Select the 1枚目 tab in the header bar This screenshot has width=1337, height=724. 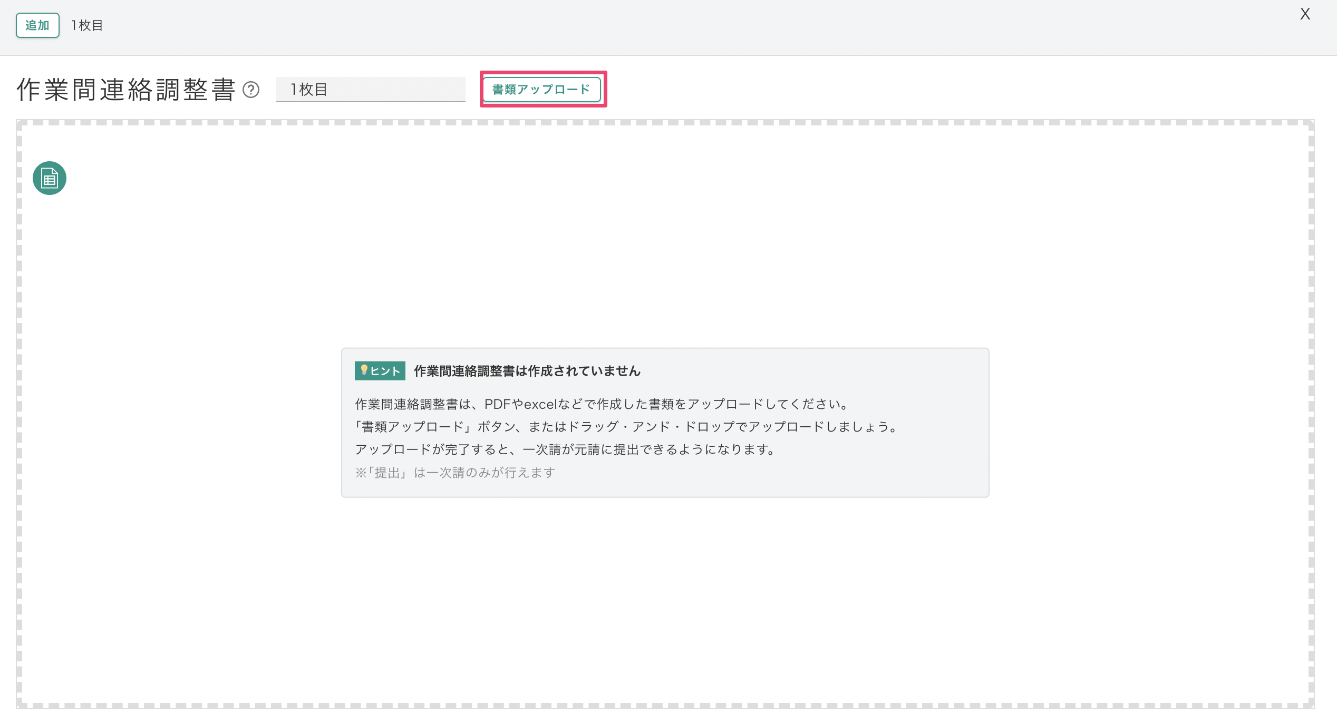tap(86, 25)
